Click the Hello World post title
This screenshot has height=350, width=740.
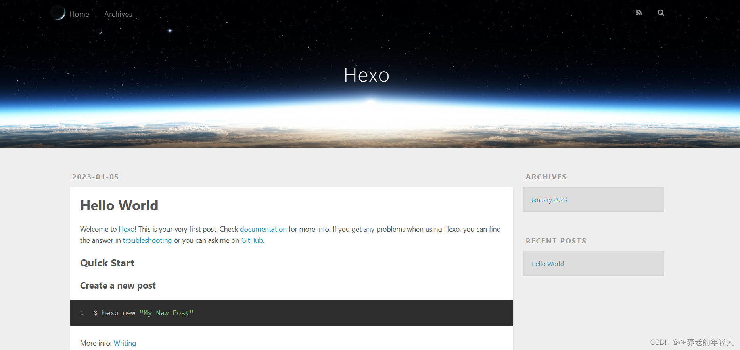[119, 205]
